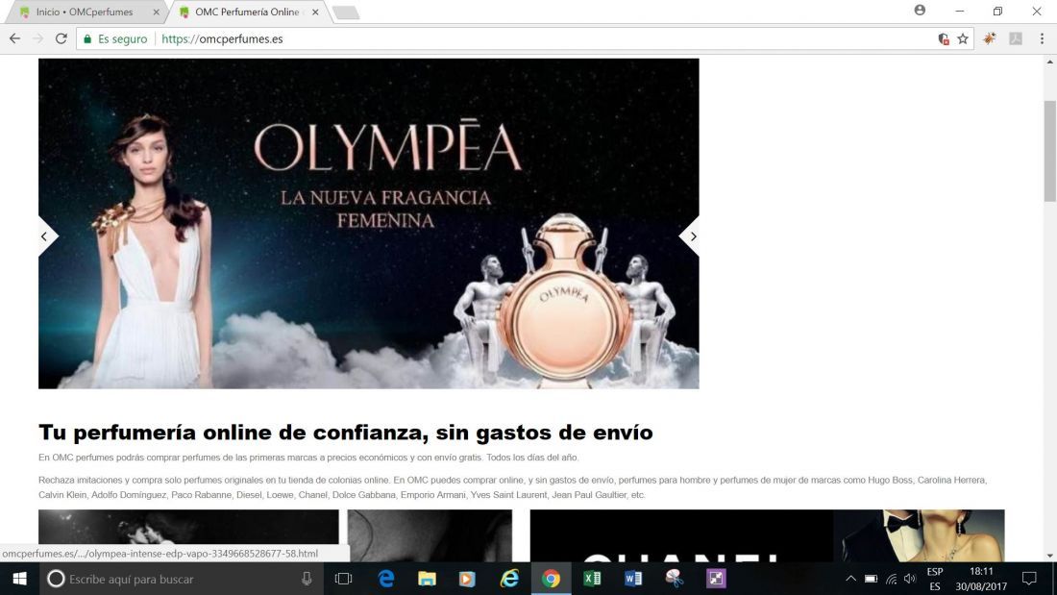Switch to the Inicio • OMCperfumes tab
The width and height of the screenshot is (1057, 595).
point(85,12)
